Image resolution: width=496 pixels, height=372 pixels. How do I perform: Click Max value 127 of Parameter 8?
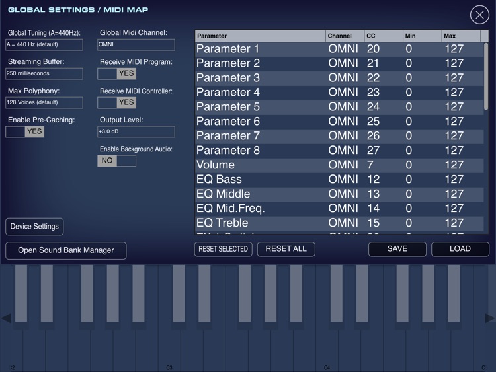click(x=454, y=151)
